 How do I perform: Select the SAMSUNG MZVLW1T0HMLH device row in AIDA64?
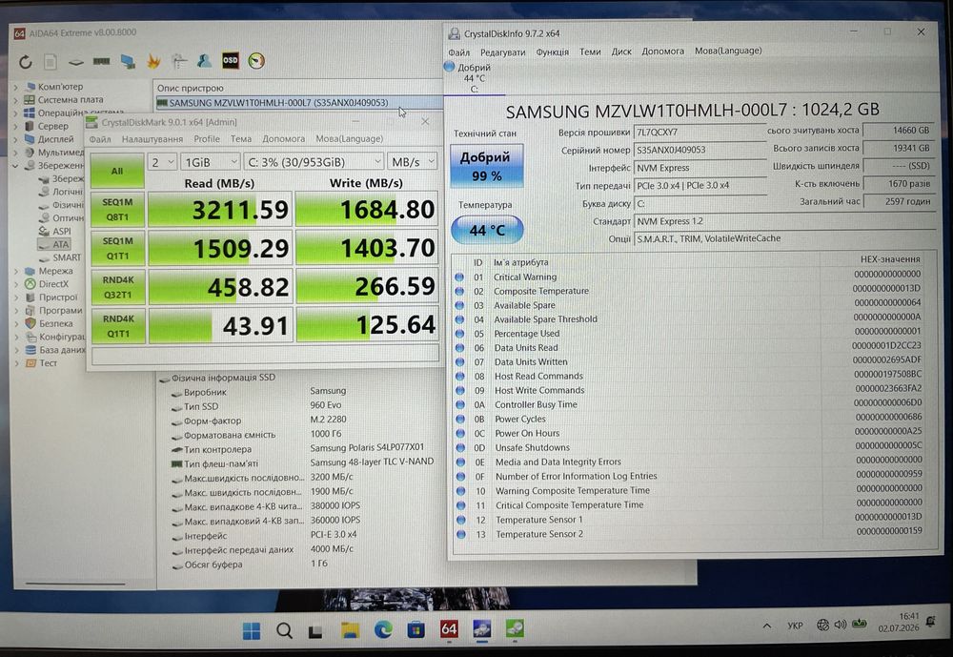[x=299, y=103]
